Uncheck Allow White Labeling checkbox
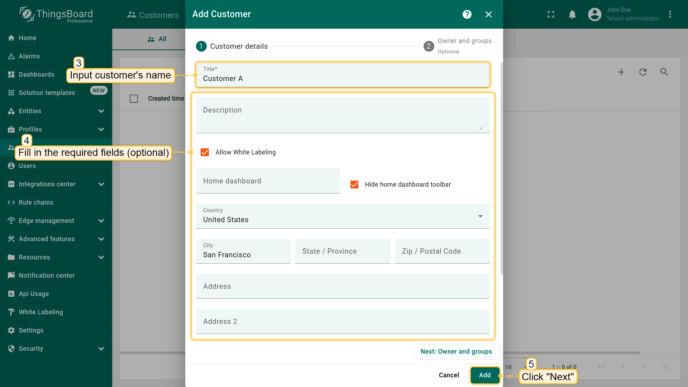 [205, 152]
